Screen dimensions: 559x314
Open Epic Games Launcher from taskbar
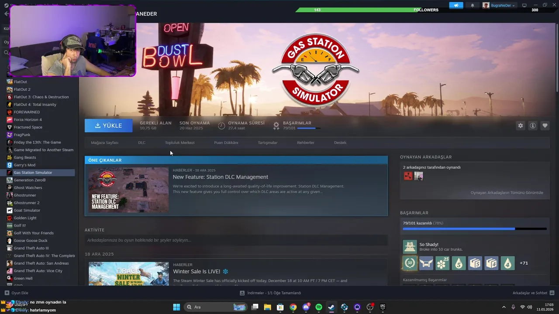tap(383, 307)
